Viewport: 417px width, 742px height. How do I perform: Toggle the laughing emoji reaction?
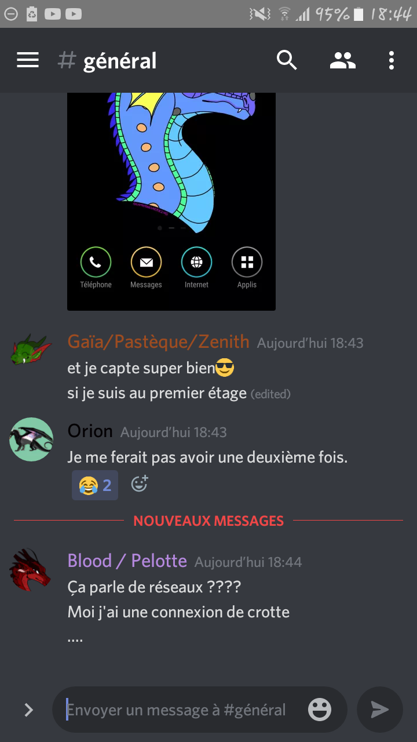(x=95, y=485)
